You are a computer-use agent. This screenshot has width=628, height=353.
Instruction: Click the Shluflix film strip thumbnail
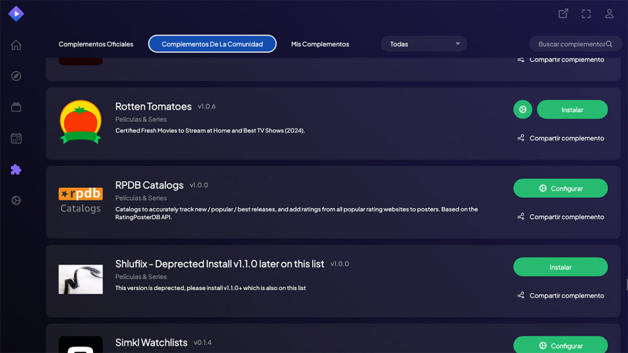tap(80, 279)
